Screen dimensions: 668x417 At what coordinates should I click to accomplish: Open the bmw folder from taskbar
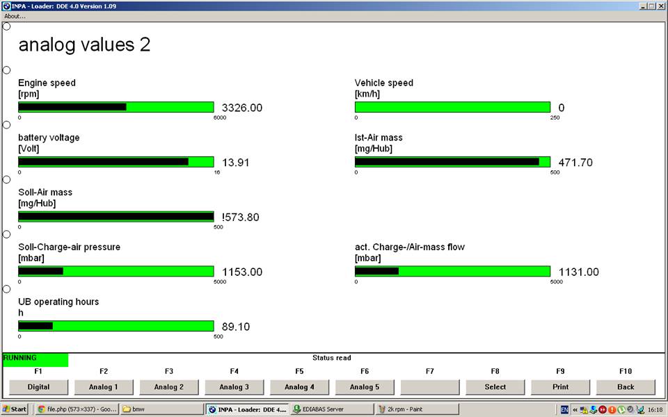point(161,409)
